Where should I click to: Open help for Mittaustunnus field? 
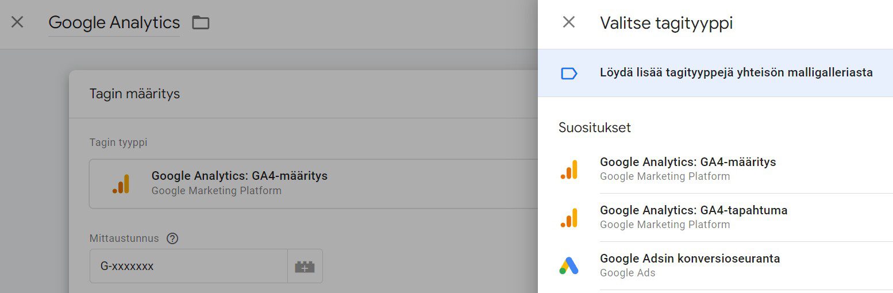[x=172, y=238]
